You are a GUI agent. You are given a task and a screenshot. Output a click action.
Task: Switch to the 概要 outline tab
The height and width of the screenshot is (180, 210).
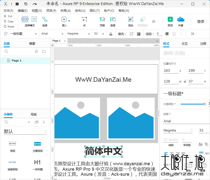(x=32, y=43)
